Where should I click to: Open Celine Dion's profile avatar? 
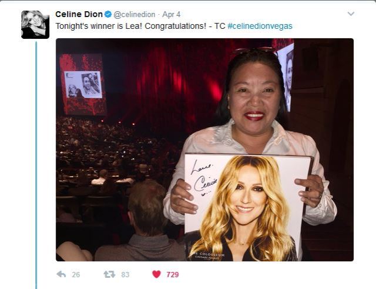(x=35, y=25)
